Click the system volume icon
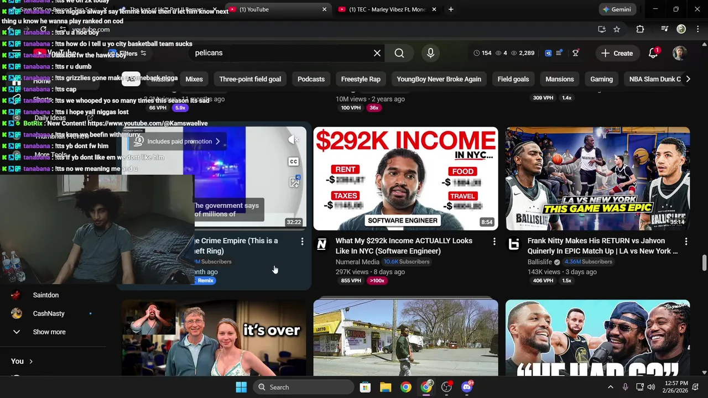The image size is (708, 398). [651, 387]
